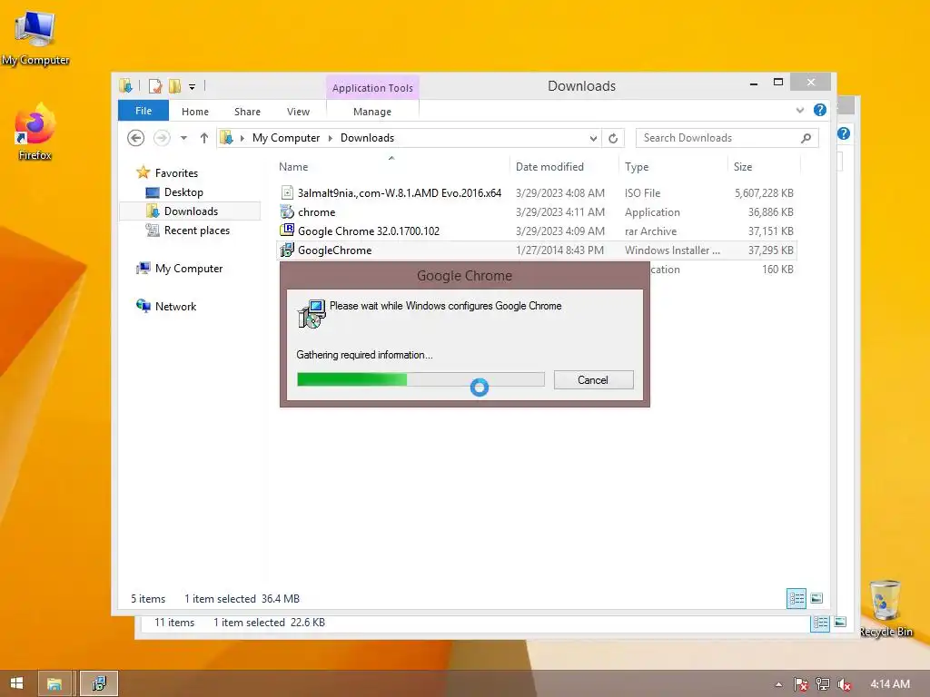Expand the breadcrumb root arrow
The width and height of the screenshot is (930, 697).
[242, 138]
